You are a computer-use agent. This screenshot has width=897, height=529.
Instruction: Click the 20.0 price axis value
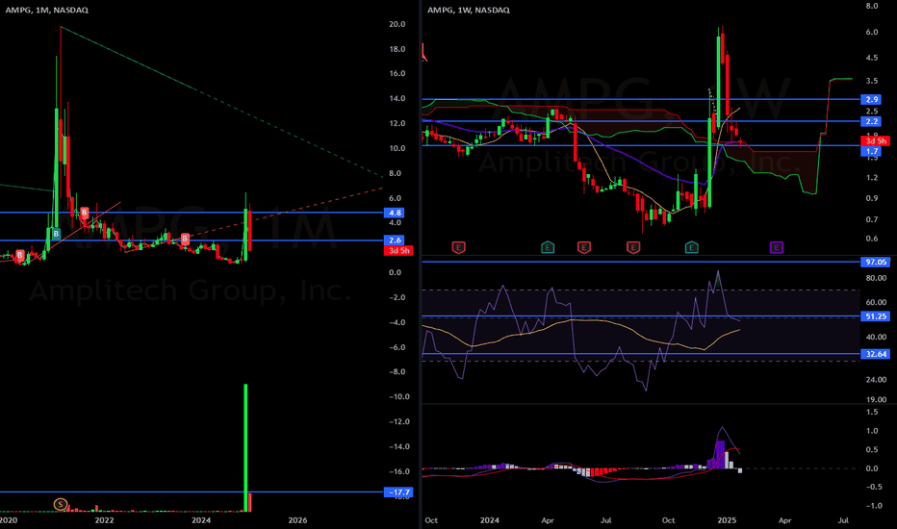pyautogui.click(x=397, y=24)
